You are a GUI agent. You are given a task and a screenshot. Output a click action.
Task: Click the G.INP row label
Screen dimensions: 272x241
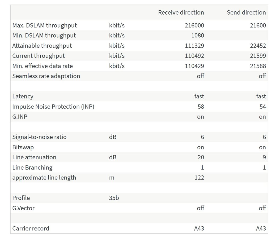[20, 117]
